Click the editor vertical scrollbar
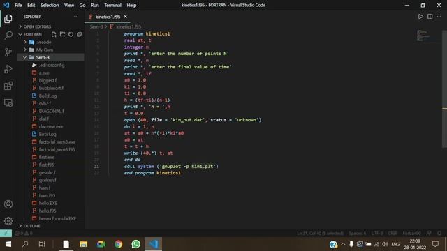The image size is (447, 251). (x=444, y=89)
